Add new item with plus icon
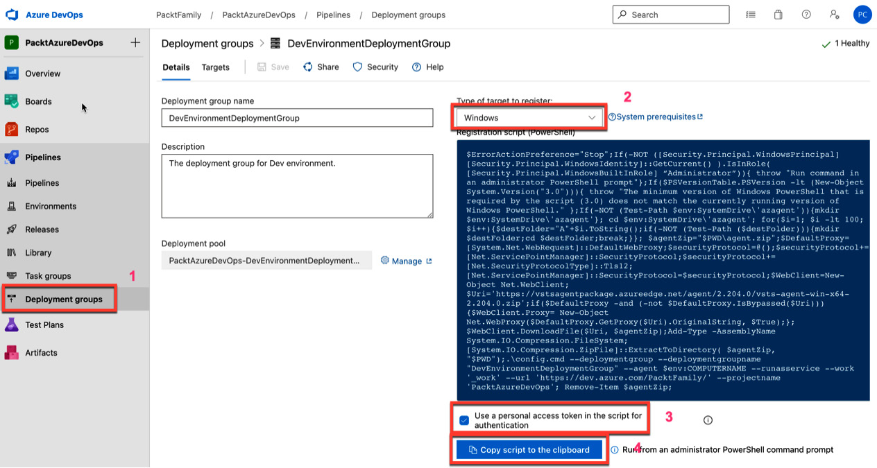The width and height of the screenshot is (877, 468). 135,42
